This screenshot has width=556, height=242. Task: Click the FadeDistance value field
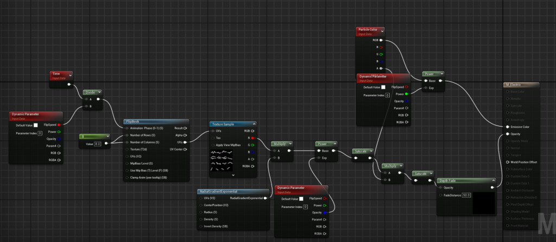pyautogui.click(x=466, y=195)
